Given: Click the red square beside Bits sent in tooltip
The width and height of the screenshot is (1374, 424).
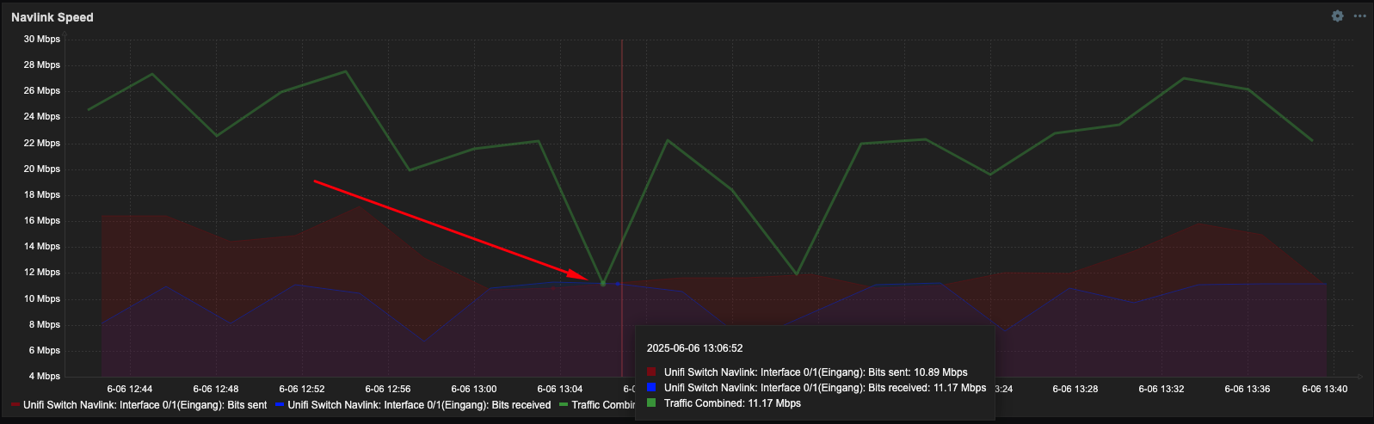Looking at the screenshot, I should (651, 372).
